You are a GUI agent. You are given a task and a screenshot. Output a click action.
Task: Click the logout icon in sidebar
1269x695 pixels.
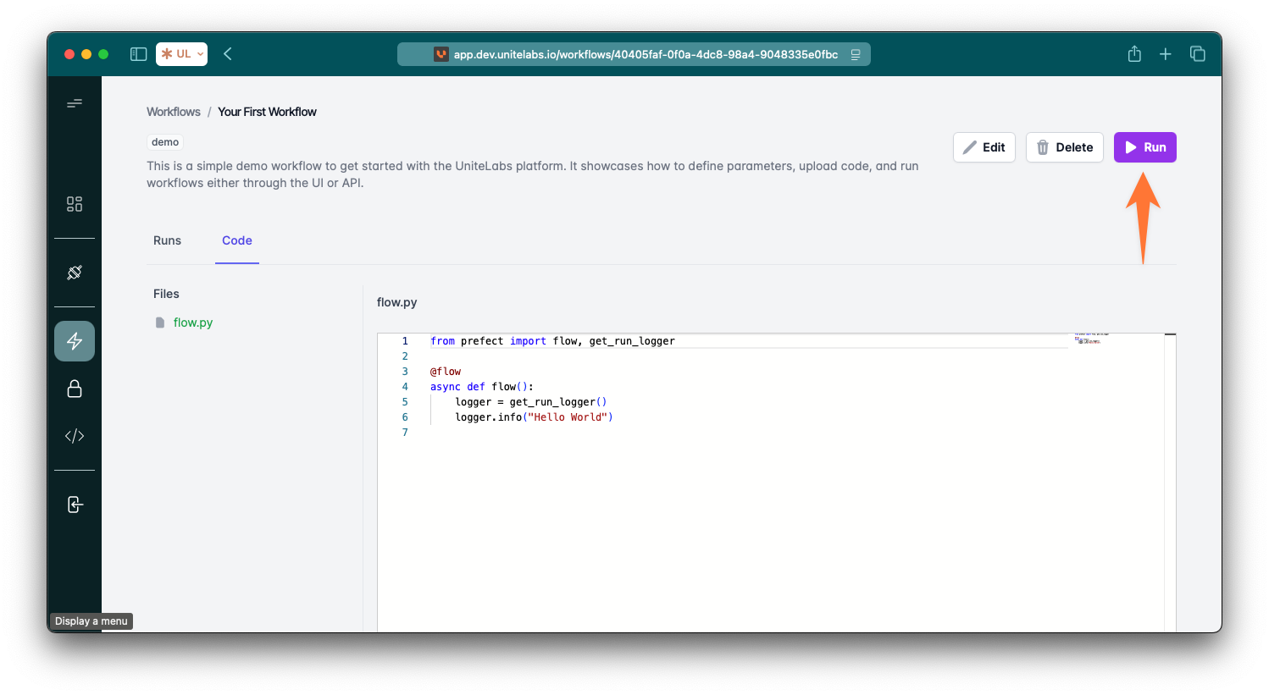[x=75, y=505]
